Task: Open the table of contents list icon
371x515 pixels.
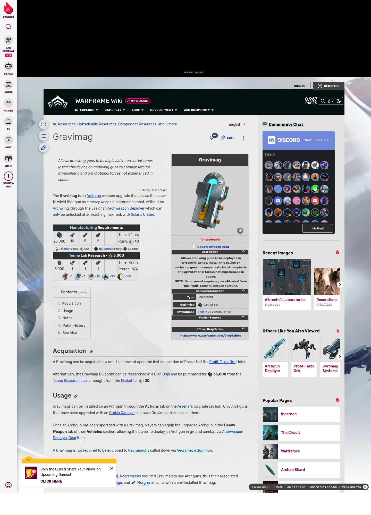Action: click(44, 136)
